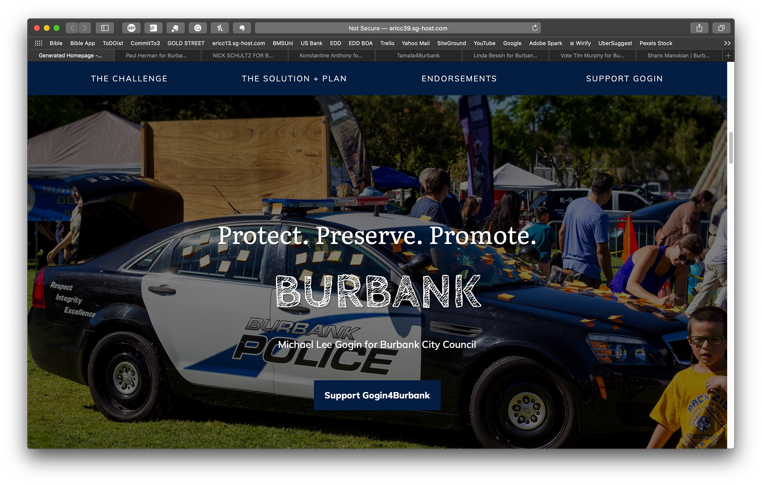762x485 pixels.
Task: Click the address bar showing ericc39.sg-host.com
Action: tap(398, 28)
